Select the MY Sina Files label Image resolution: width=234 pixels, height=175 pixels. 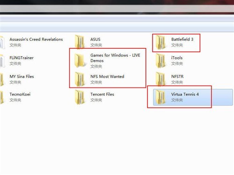pos(22,76)
